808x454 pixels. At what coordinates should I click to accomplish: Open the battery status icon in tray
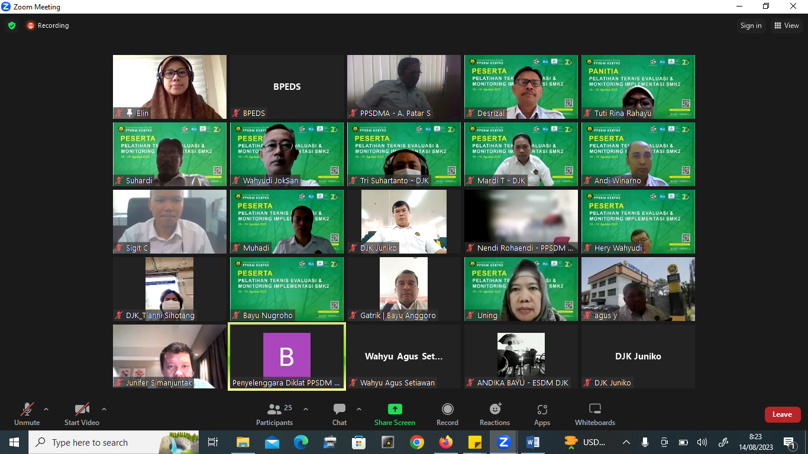(683, 442)
